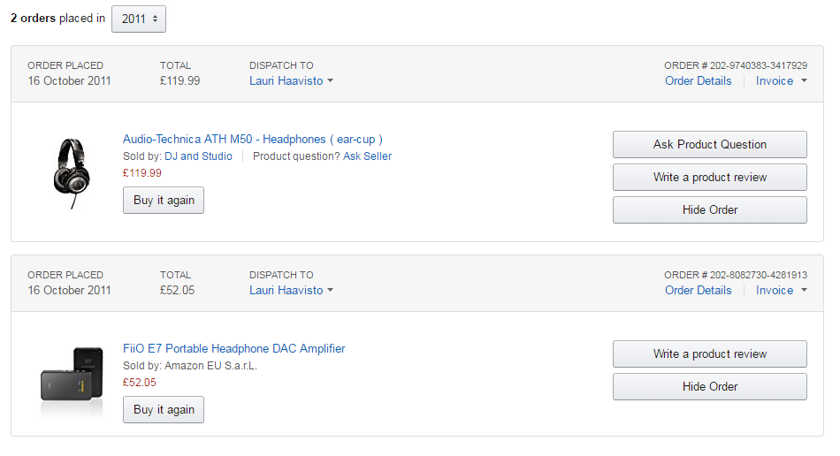
Task: Click the Ask Seller link
Action: tap(367, 156)
